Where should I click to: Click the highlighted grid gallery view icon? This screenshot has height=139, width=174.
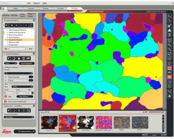169,77
